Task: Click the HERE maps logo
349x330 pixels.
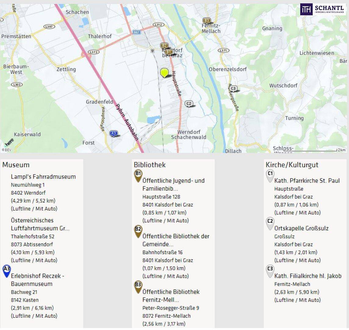Action: click(x=9, y=142)
